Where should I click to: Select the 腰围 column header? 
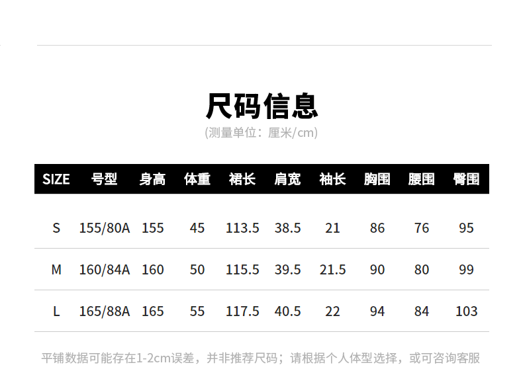[x=422, y=179]
